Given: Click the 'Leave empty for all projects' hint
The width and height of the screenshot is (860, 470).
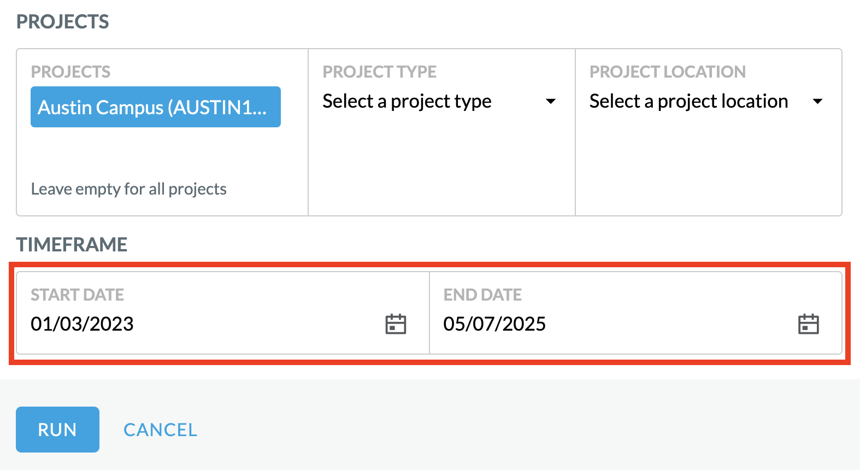Looking at the screenshot, I should [128, 189].
